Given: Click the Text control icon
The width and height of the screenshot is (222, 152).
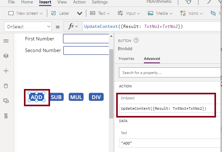Looking at the screenshot, I should point(93,13).
